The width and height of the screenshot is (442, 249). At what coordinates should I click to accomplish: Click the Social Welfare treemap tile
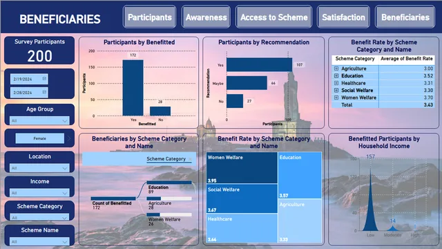[242, 199]
